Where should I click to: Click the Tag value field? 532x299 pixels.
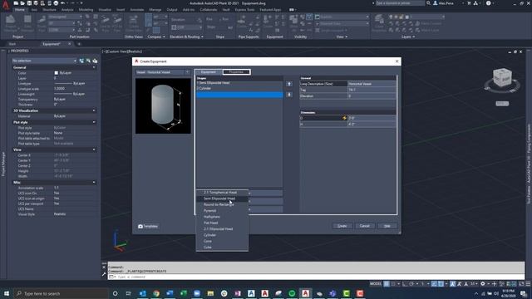[x=372, y=91]
